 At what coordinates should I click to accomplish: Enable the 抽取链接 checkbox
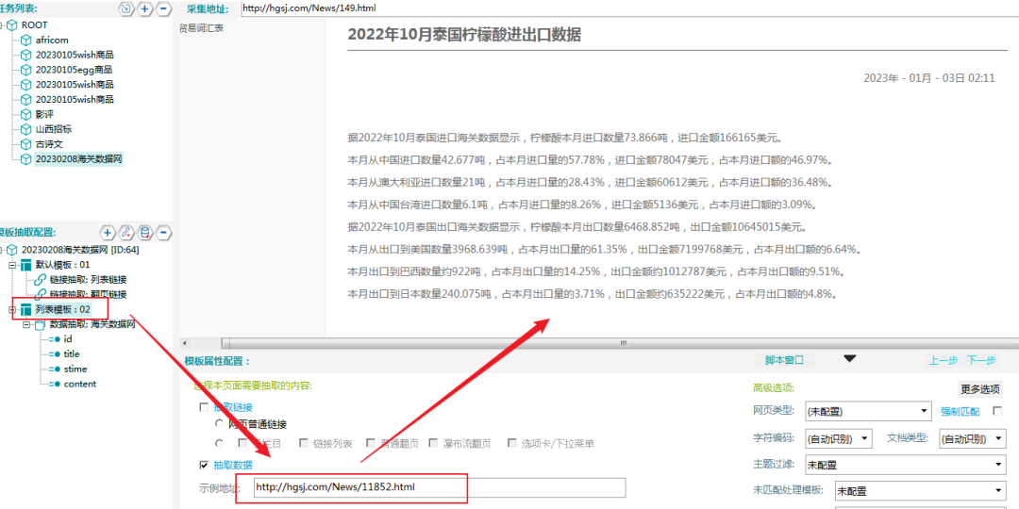tap(205, 408)
